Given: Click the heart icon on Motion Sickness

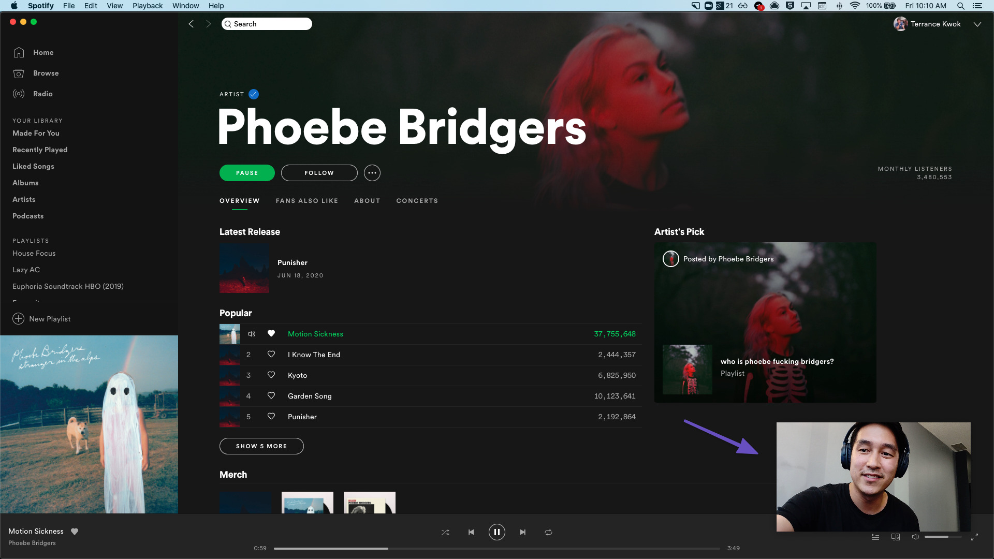Looking at the screenshot, I should (x=270, y=334).
